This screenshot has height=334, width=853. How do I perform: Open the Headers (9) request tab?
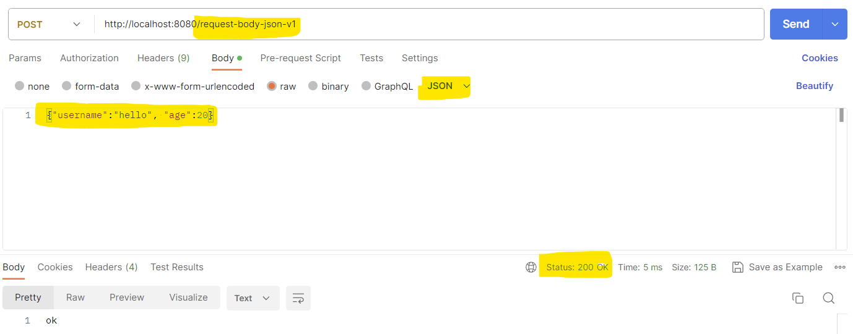click(163, 58)
